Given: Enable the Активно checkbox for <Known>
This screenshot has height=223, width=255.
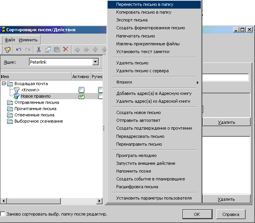Looking at the screenshot, I should click(x=81, y=90).
